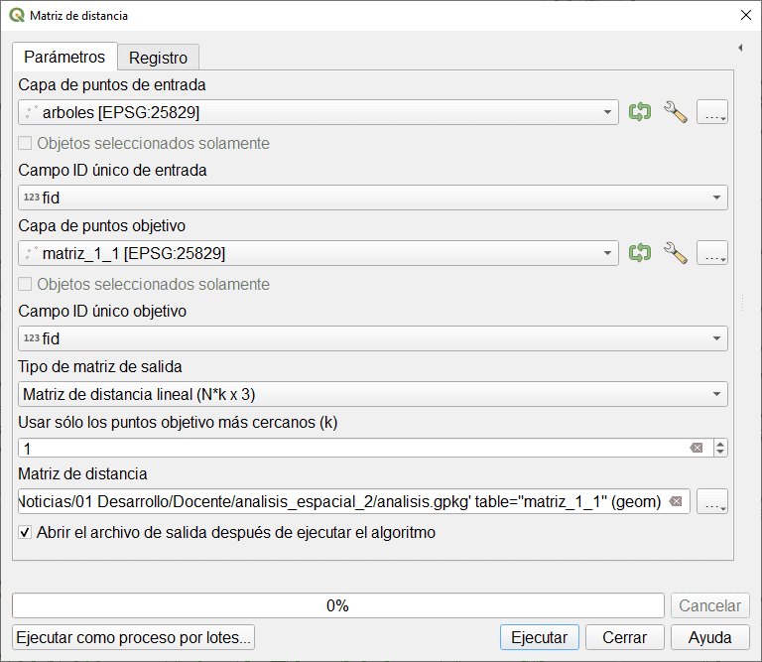Browse for target layer with the ellipsis button
Image resolution: width=762 pixels, height=662 pixels.
click(x=711, y=253)
